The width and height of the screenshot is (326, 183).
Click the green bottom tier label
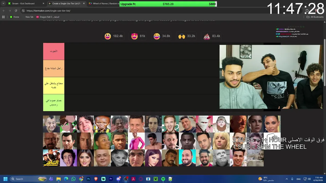pos(54,103)
